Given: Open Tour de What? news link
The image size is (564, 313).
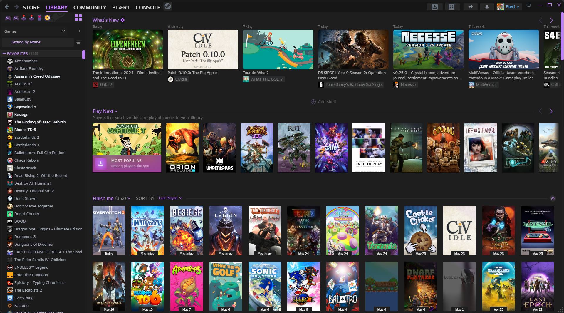Looking at the screenshot, I should coord(256,73).
